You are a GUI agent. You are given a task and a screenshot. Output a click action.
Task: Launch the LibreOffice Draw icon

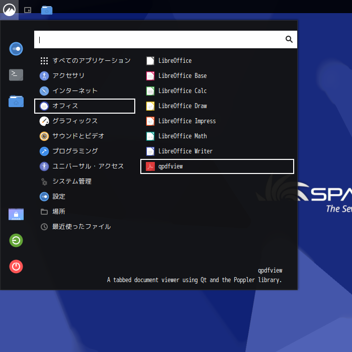click(x=150, y=106)
